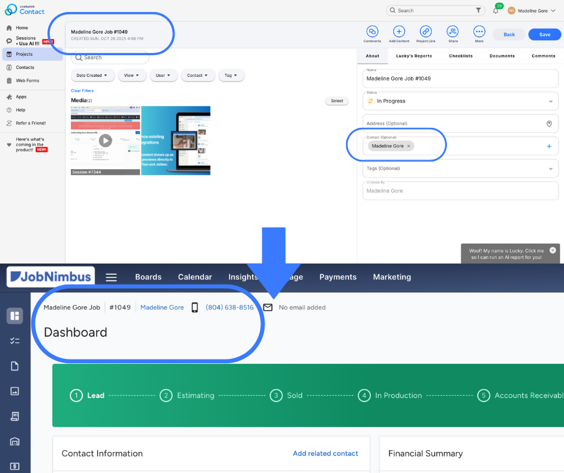This screenshot has width=564, height=473.
Task: Open JobNimbus documents sidebar icon
Action: [15, 366]
